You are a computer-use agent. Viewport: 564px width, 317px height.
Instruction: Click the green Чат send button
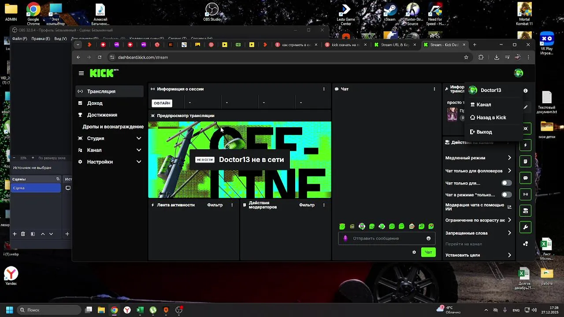tap(428, 252)
